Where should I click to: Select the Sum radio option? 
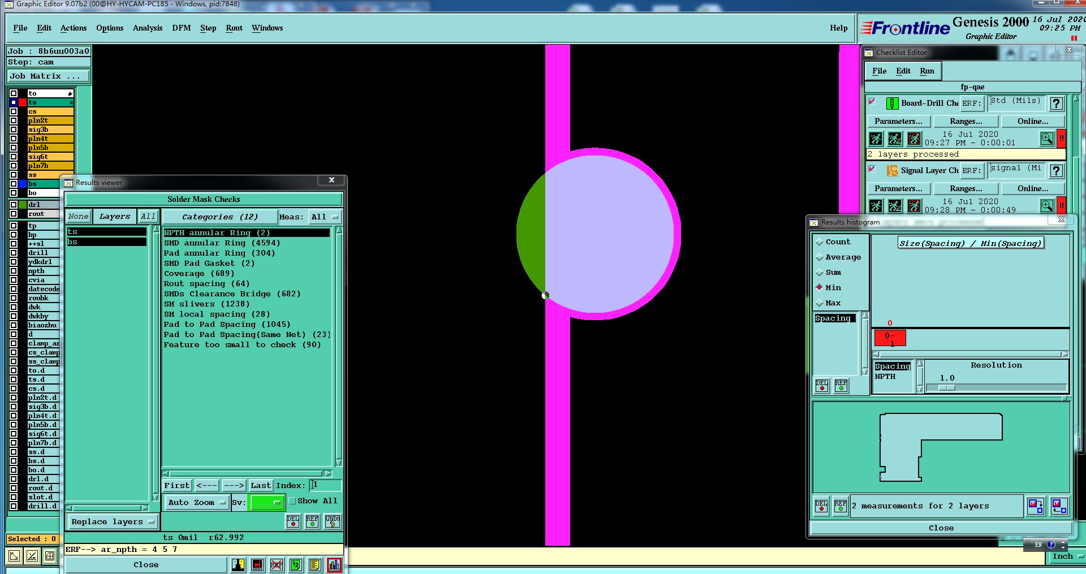tap(819, 273)
